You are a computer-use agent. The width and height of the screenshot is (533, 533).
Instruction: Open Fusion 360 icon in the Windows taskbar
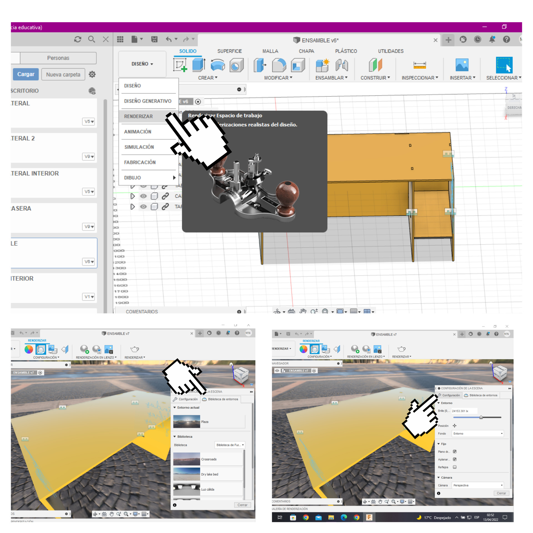coord(369,517)
